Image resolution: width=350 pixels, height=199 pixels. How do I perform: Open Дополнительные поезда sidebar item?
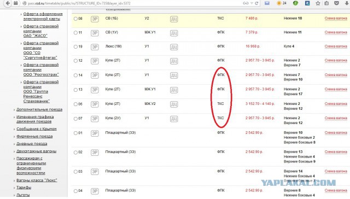click(39, 109)
